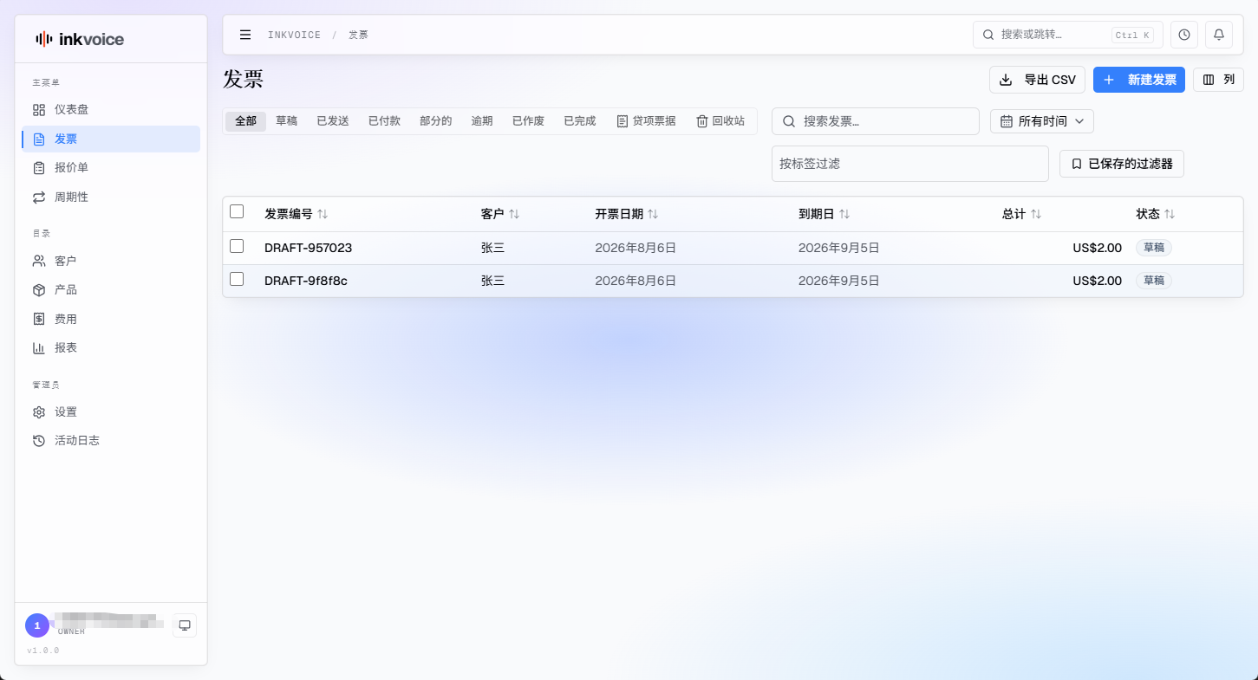
Task: Select the 逾期 filter tab
Action: (482, 121)
